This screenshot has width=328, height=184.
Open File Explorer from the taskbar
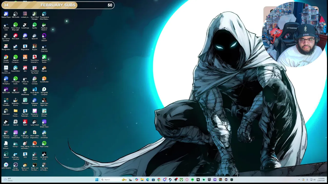tap(142, 180)
